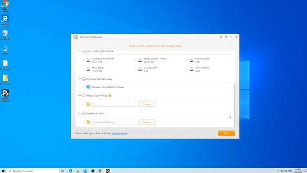Select the Google Chrome desktop shortcut
Image resolution: width=307 pixels, height=173 pixels.
(x=5, y=6)
